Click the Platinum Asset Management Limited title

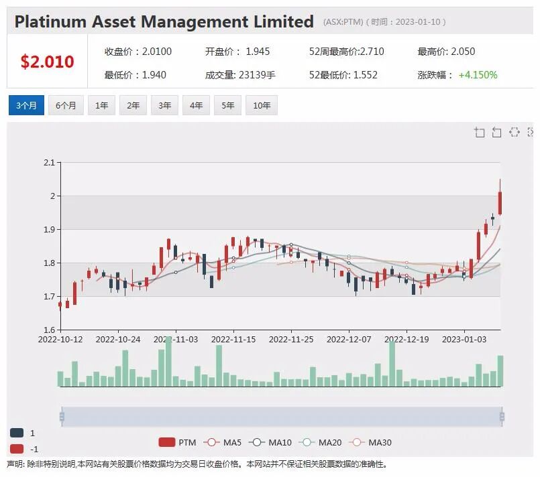(164, 21)
